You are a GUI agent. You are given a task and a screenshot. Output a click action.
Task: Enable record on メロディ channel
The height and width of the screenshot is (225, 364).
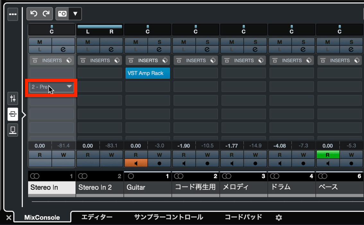coord(255,163)
